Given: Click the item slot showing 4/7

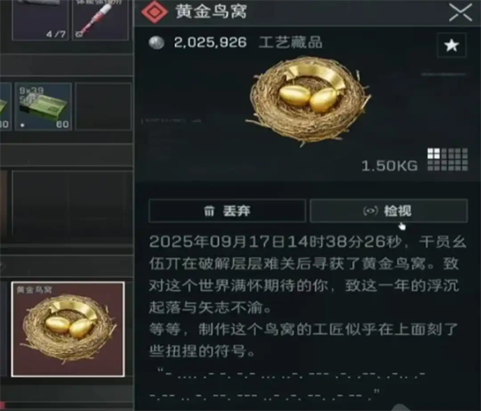Looking at the screenshot, I should (40, 20).
